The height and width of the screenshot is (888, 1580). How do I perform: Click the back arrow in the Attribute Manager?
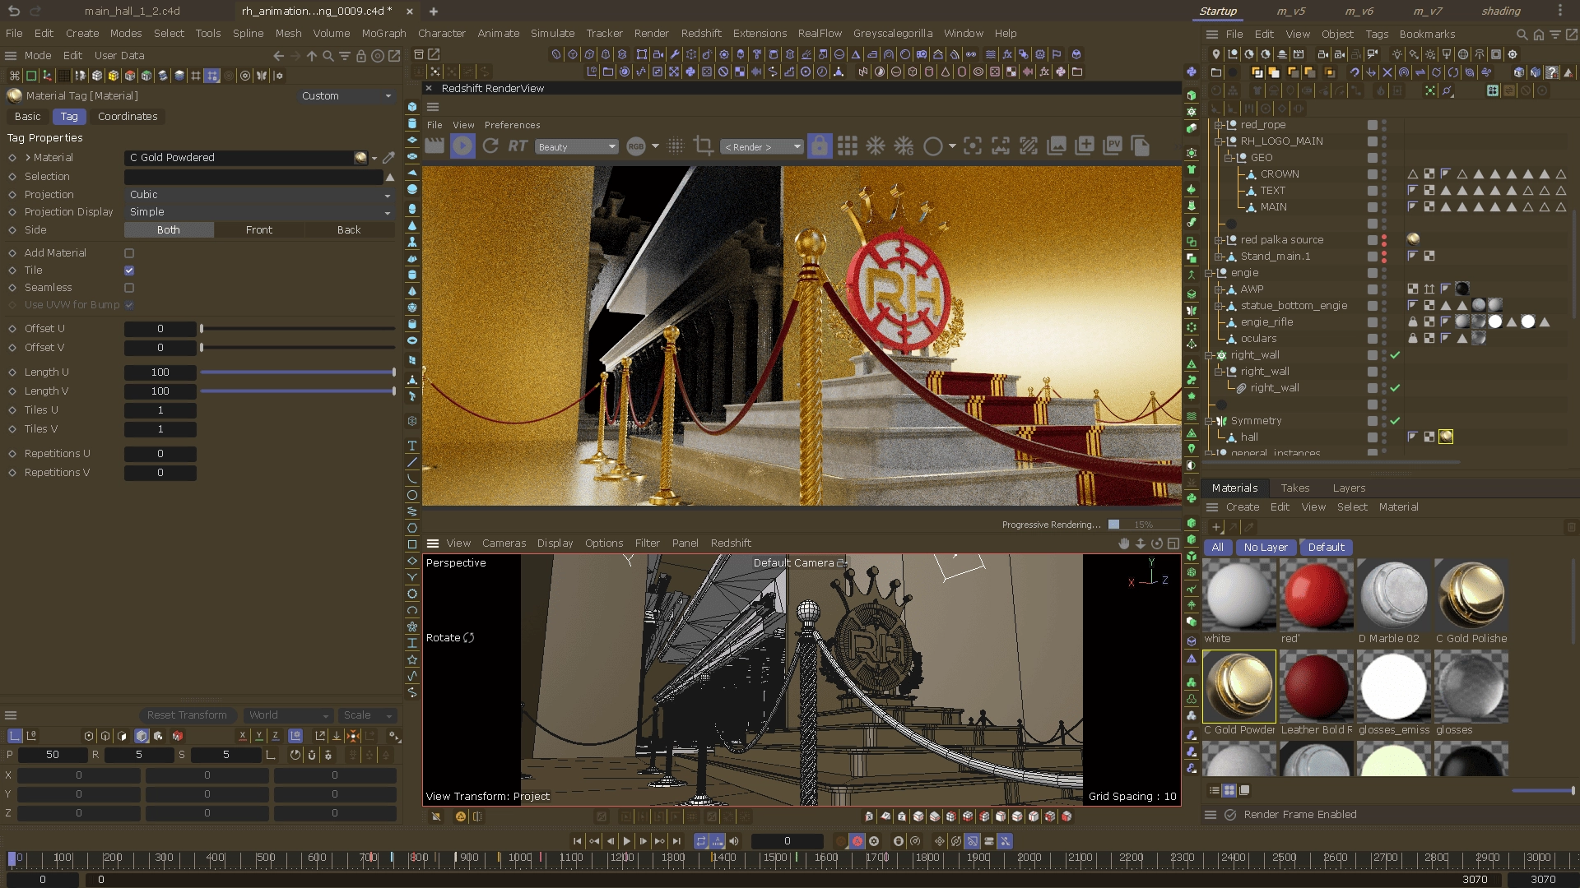278,56
